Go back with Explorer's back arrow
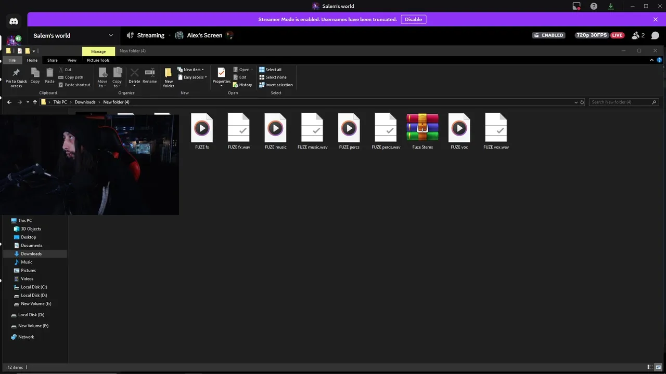 click(x=9, y=102)
